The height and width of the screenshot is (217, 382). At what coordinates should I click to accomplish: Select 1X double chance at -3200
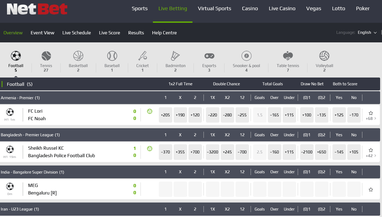point(213,152)
